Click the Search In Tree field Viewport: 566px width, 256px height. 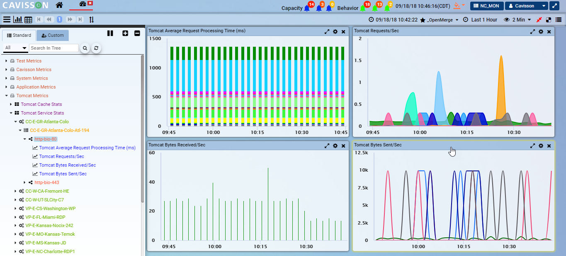point(53,48)
